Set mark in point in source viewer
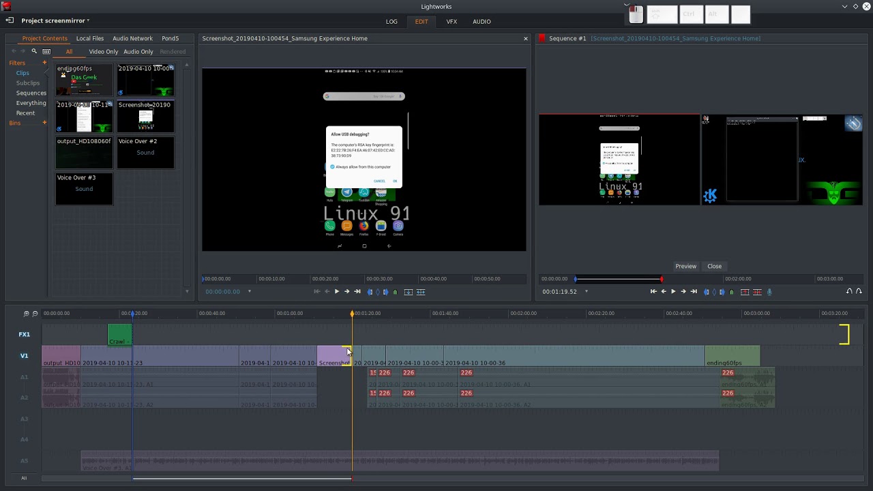The height and width of the screenshot is (491, 873). [370, 292]
